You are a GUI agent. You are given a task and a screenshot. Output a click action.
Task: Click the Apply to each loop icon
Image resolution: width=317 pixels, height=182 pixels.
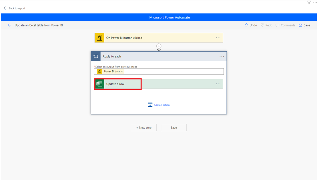point(96,56)
